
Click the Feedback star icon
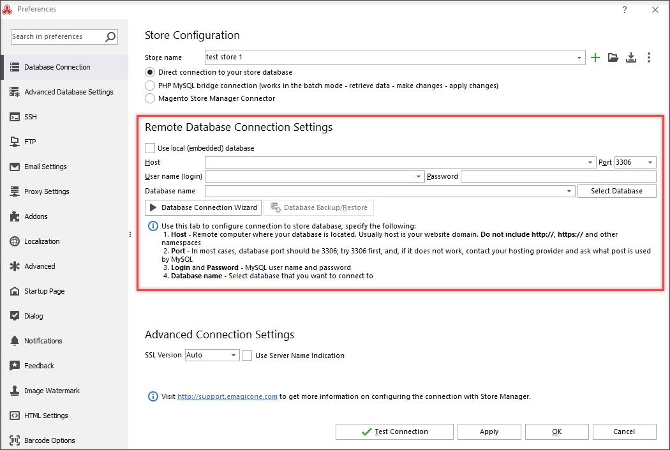click(x=15, y=365)
